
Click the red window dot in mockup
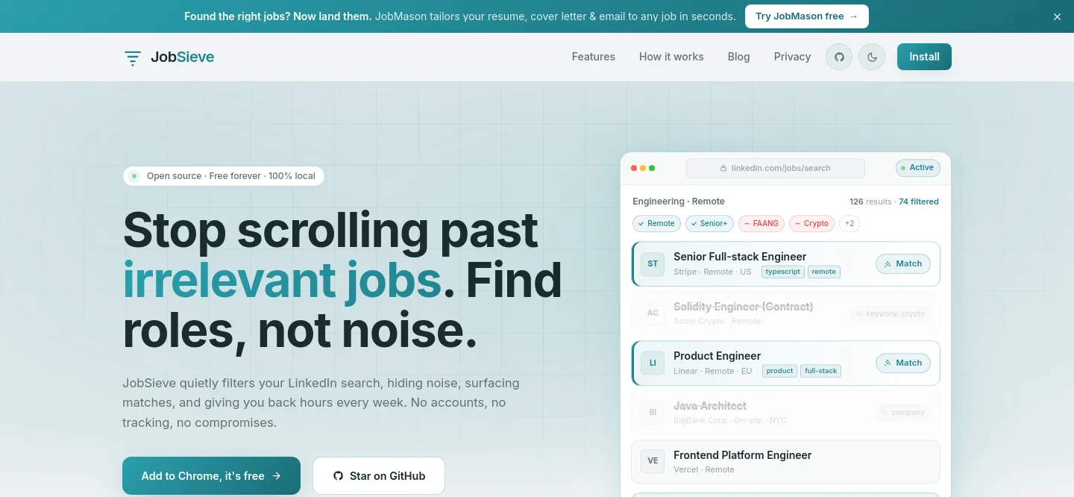coord(634,168)
